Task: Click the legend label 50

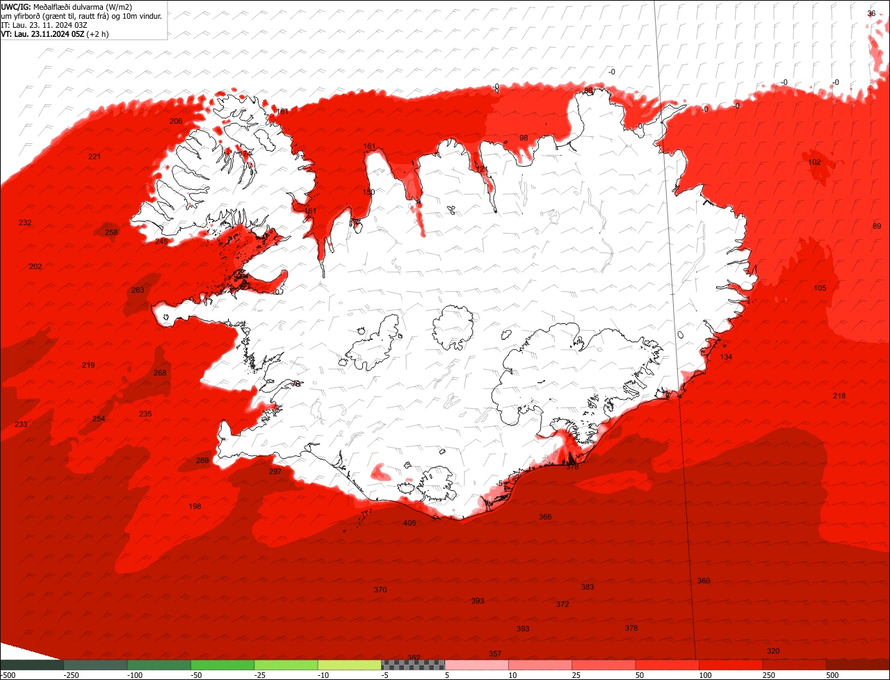Action: [640, 674]
